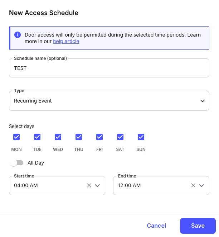Screen dimensions: 219x237
Task: Uncheck the FRI checkbox
Action: click(x=99, y=137)
